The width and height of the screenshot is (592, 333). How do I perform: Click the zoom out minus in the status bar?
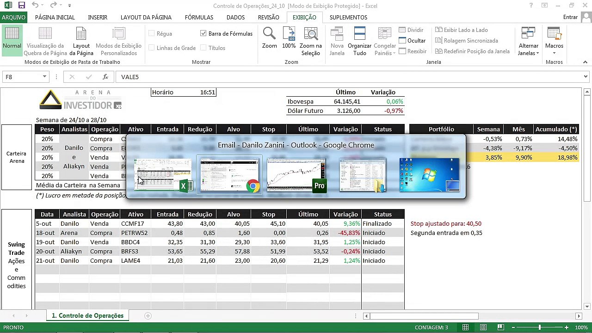pyautogui.click(x=513, y=327)
